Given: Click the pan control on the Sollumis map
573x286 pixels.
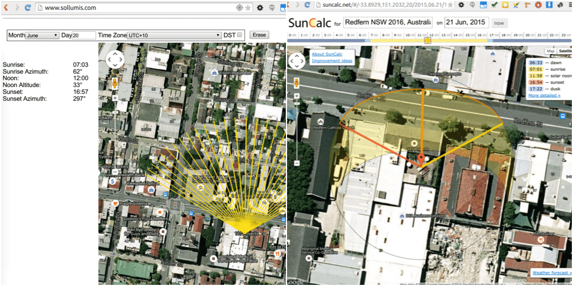Looking at the screenshot, I should tap(115, 59).
